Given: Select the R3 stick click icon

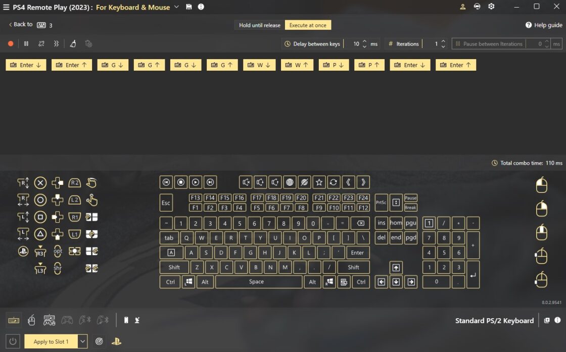Looking at the screenshot, I should tap(40, 251).
